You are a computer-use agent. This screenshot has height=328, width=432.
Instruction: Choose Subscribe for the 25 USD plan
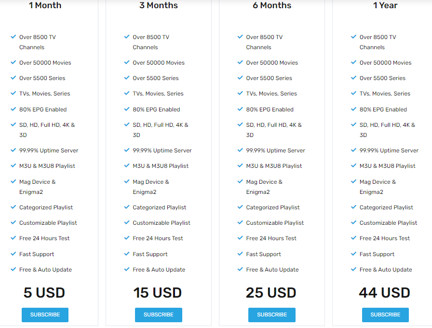pos(272,315)
